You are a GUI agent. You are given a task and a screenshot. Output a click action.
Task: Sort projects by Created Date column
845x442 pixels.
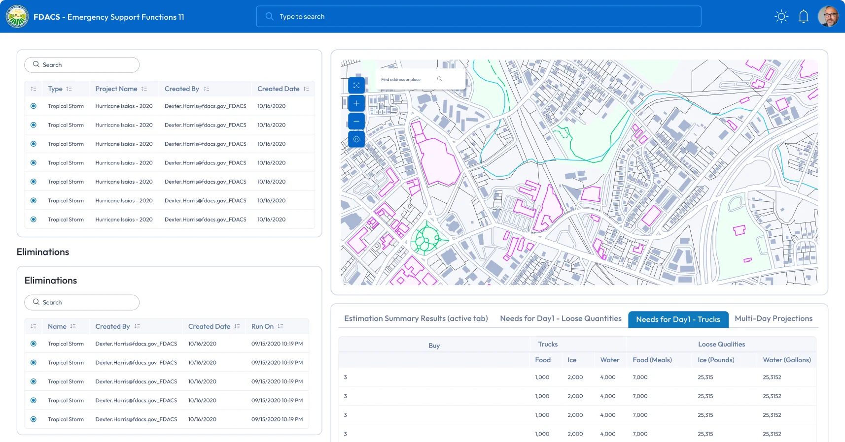pos(306,89)
